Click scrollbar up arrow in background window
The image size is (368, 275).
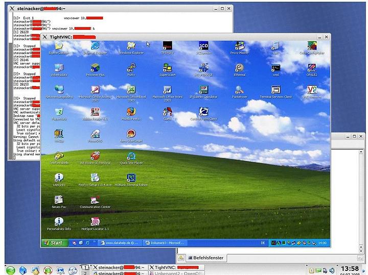361,152
